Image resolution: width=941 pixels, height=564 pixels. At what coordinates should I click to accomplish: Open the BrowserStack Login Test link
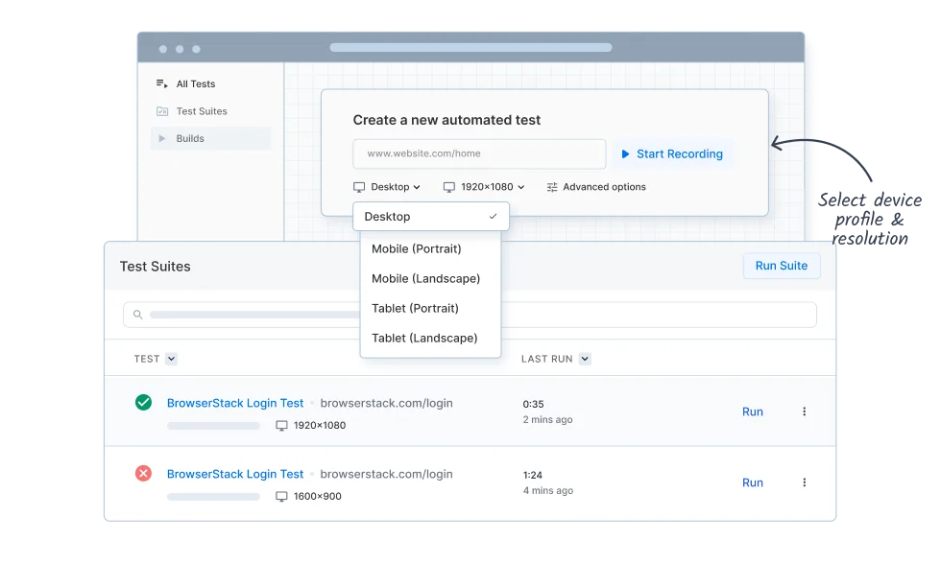click(x=234, y=403)
